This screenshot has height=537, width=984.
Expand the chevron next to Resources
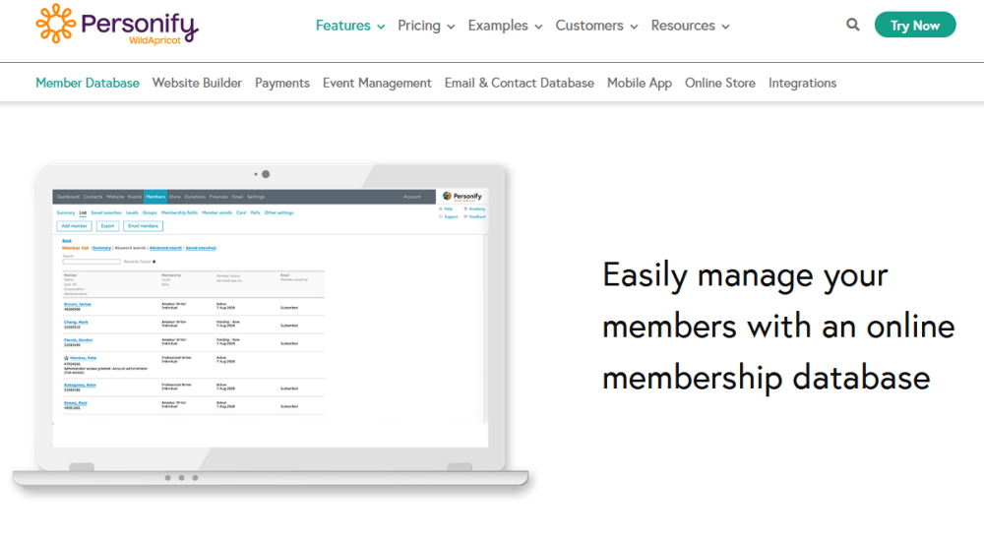click(x=725, y=27)
